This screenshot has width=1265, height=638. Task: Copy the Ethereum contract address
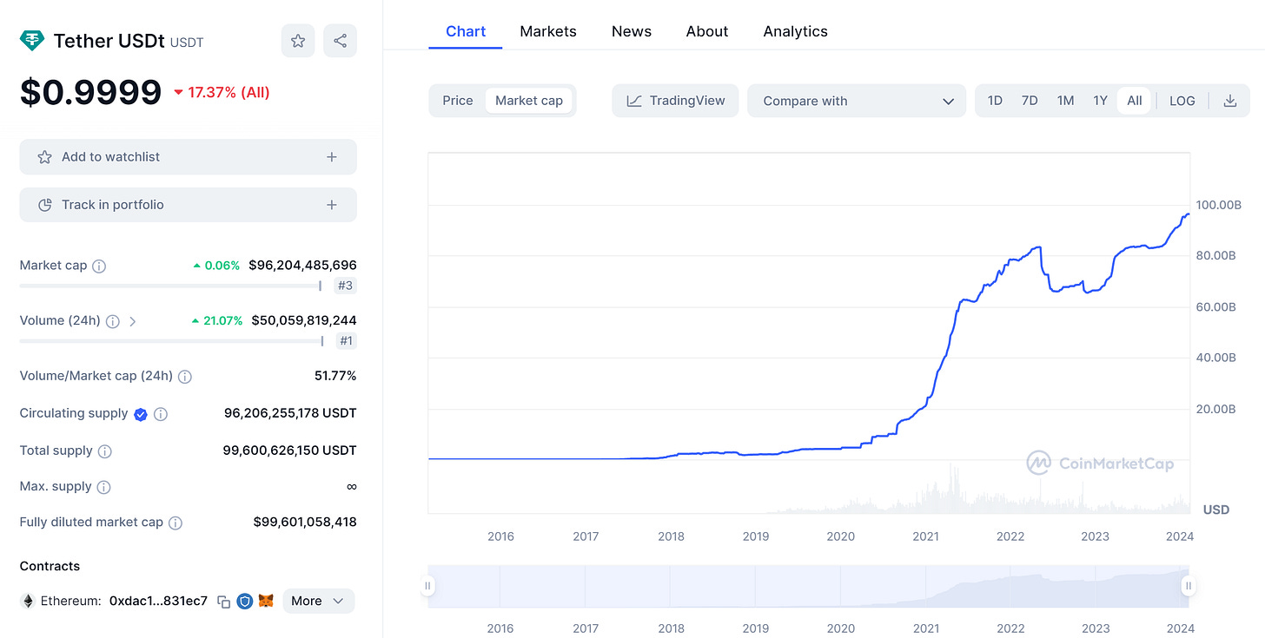[223, 601]
